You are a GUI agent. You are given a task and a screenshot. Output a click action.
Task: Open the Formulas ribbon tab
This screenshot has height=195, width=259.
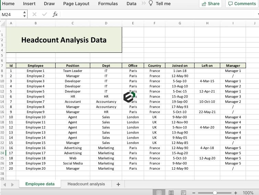click(x=108, y=4)
